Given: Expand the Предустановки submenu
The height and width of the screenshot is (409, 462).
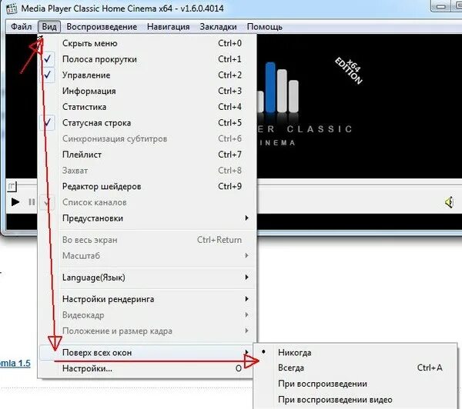Looking at the screenshot, I should (x=147, y=218).
